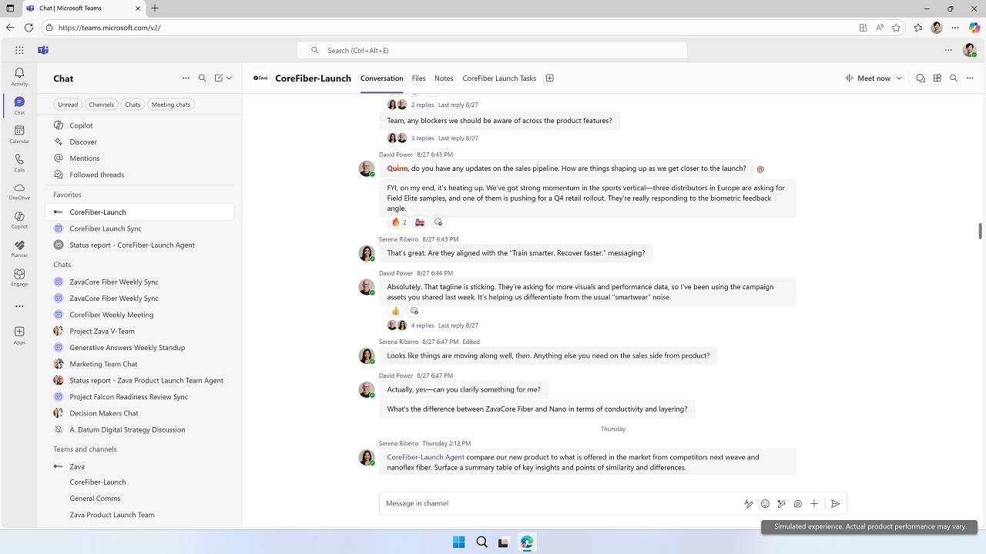
Task: Click the Teams search box
Action: coord(492,50)
